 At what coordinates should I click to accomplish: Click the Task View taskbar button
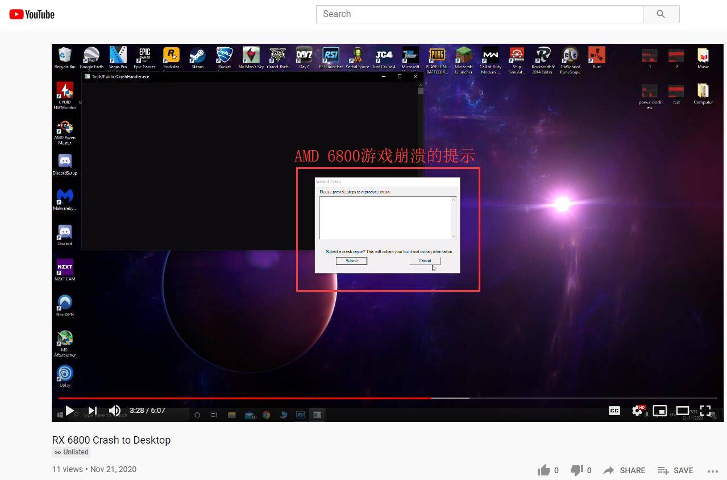click(214, 415)
